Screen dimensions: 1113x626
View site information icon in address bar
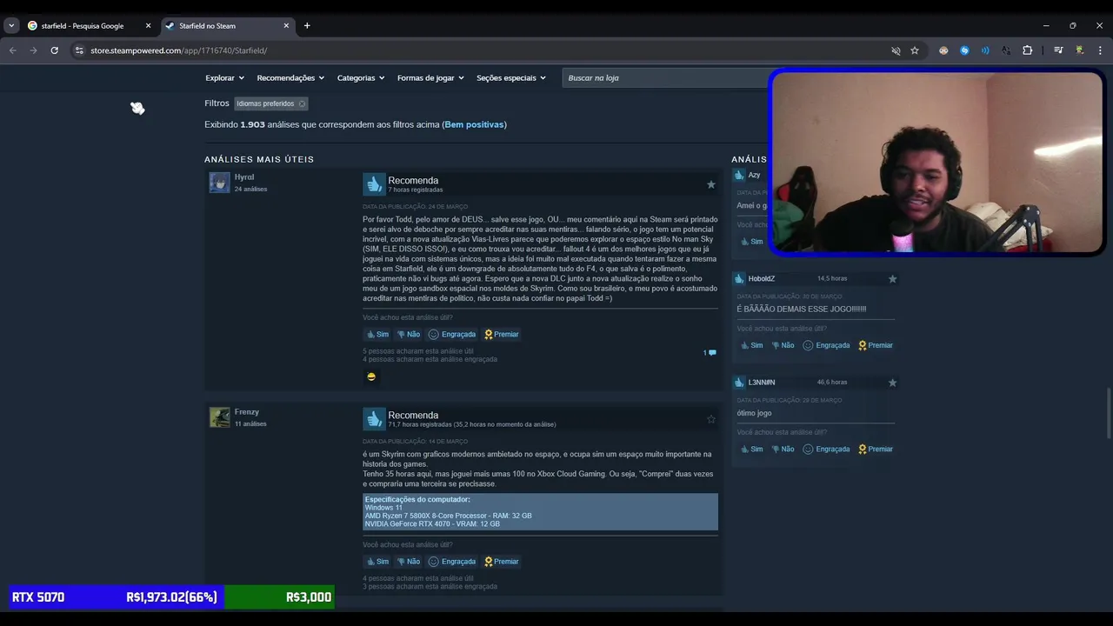pyautogui.click(x=79, y=50)
